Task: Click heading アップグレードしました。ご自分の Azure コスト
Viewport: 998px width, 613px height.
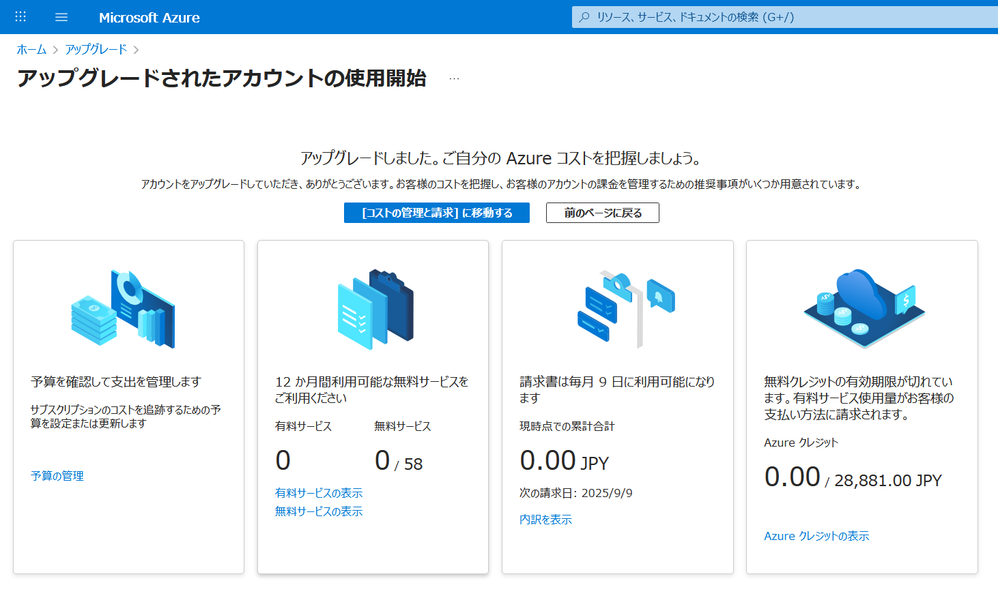Action: point(500,158)
